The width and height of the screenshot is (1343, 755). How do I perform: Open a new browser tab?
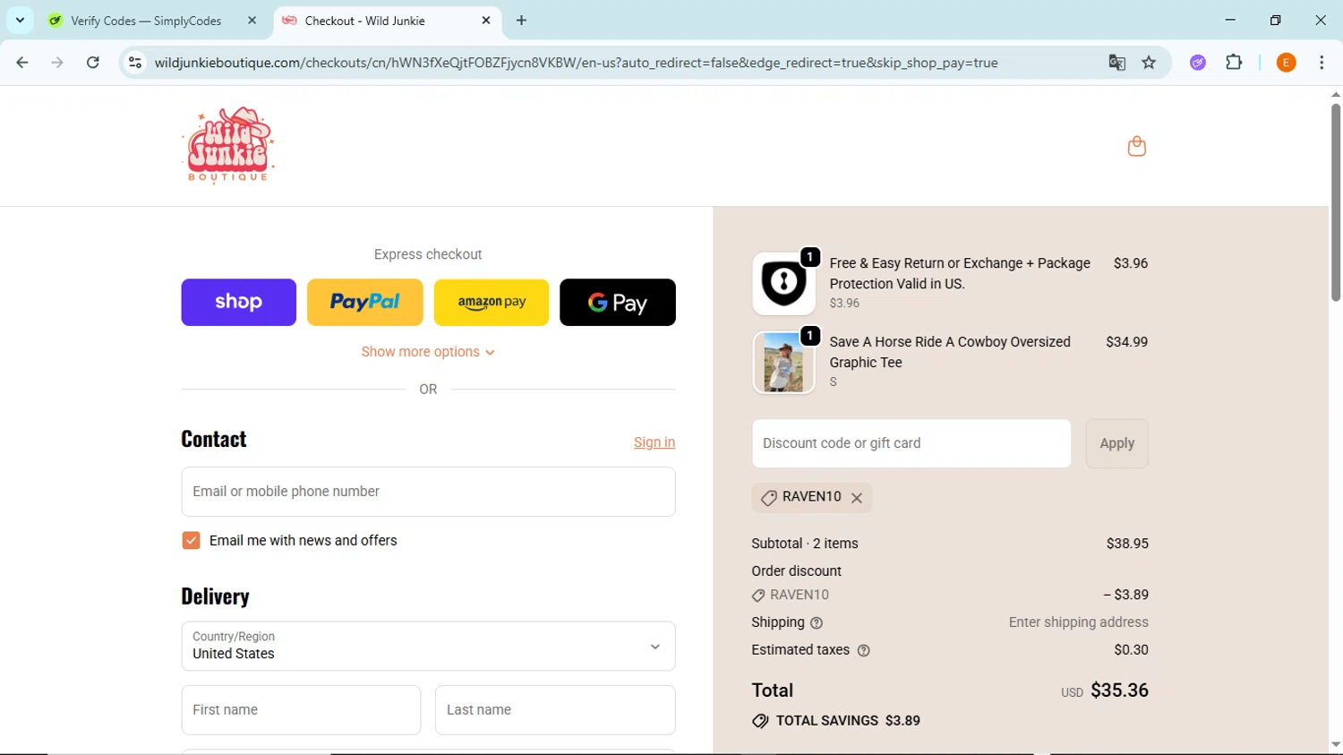522,21
